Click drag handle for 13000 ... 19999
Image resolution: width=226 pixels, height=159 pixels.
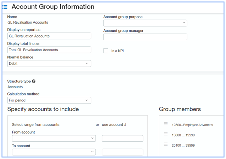(x=166, y=134)
